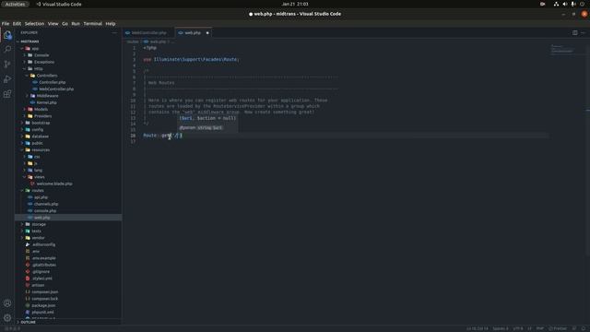Open the Terminal menu
Screen dimensions: 590x332
tap(93, 24)
